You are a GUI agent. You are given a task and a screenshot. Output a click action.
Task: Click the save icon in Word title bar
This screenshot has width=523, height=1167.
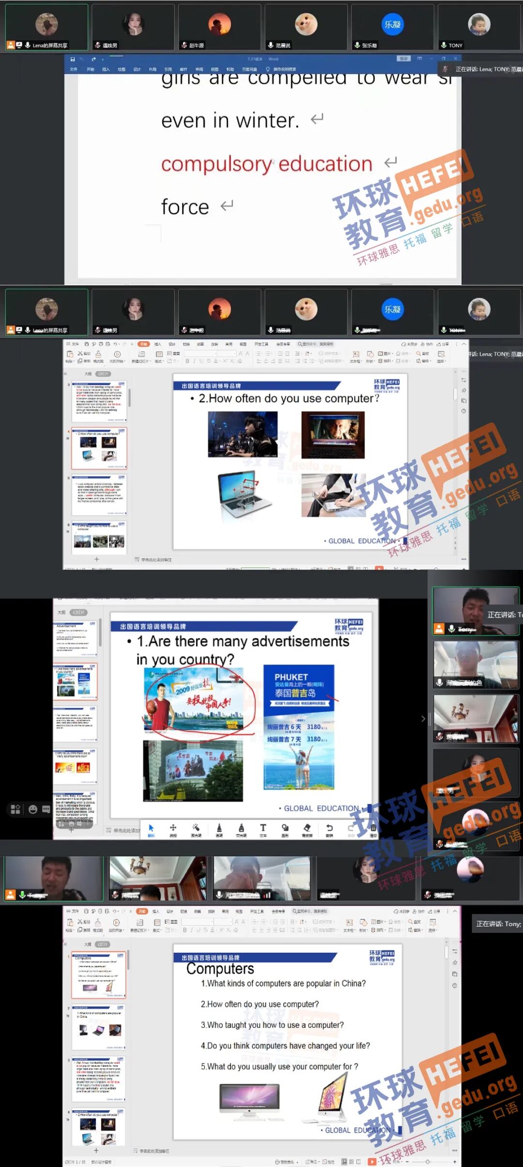(x=73, y=59)
